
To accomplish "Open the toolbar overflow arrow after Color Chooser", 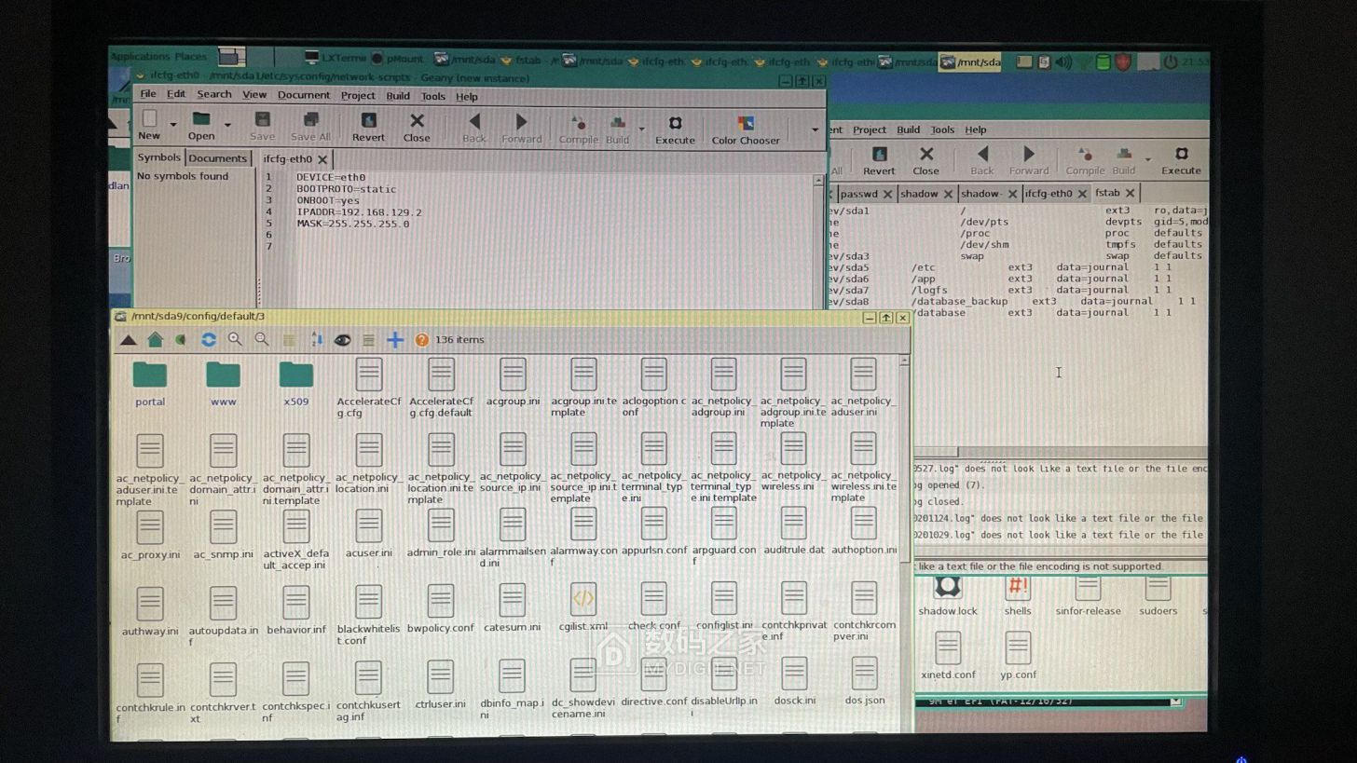I will (x=815, y=129).
